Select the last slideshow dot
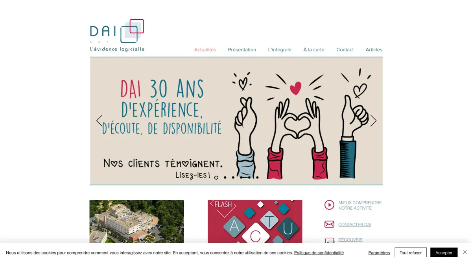 click(257, 178)
